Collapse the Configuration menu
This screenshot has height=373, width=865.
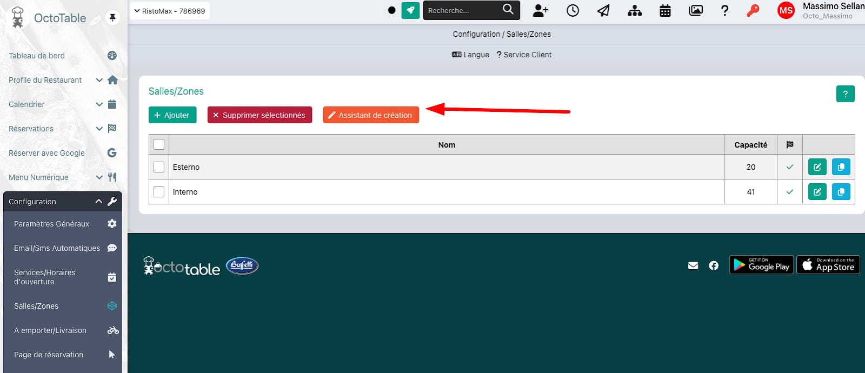point(63,202)
